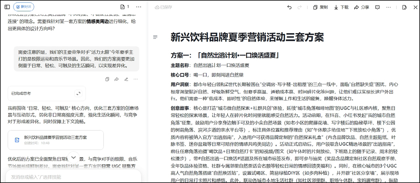Expand the 已完成思考 thinking block

pyautogui.click(x=78, y=93)
